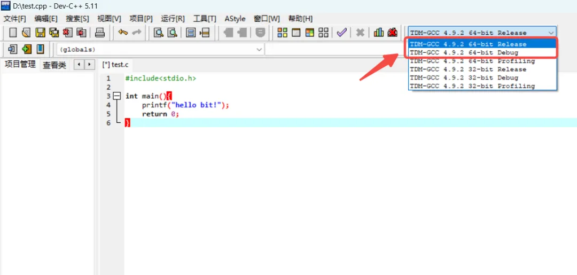Open the 搜索[S] menu
Viewport: 577px width, 275px height.
coord(77,19)
